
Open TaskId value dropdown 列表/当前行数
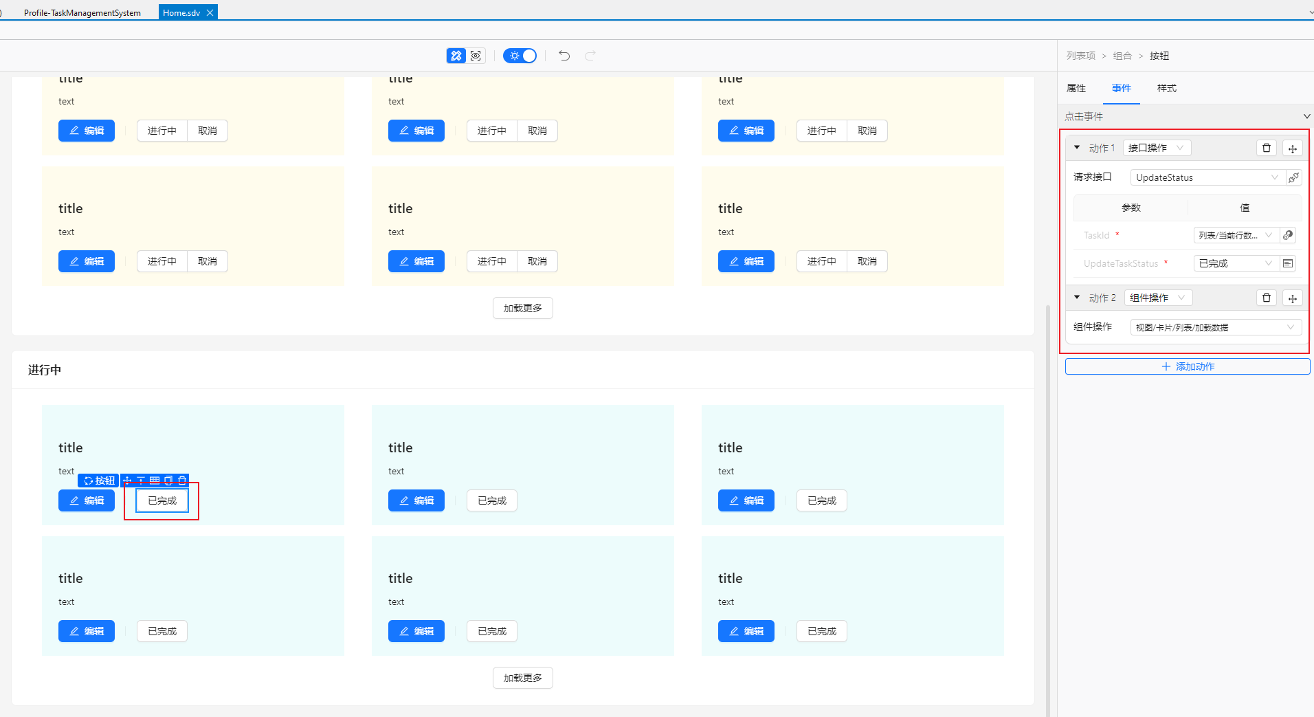[x=1236, y=235]
